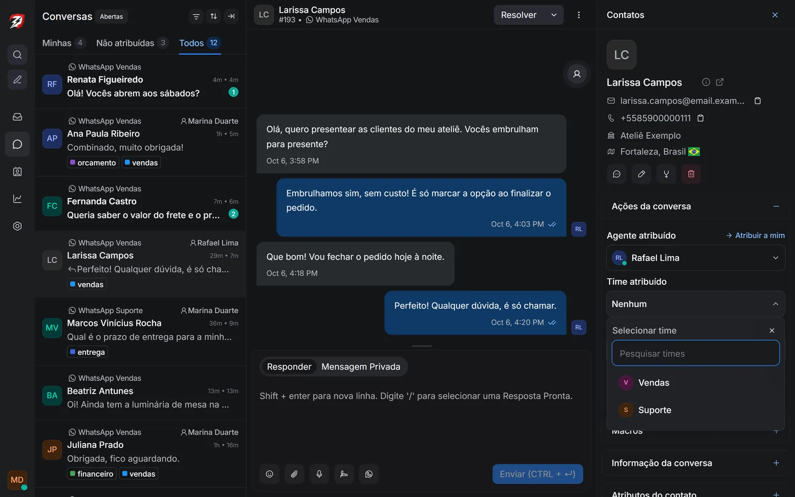Screen dimensions: 795x497
Task: Click the Resolver button
Action: click(x=519, y=15)
